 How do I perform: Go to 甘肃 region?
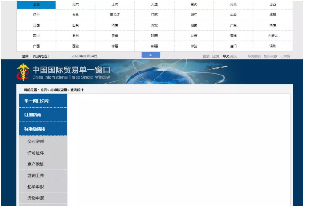[194, 36]
